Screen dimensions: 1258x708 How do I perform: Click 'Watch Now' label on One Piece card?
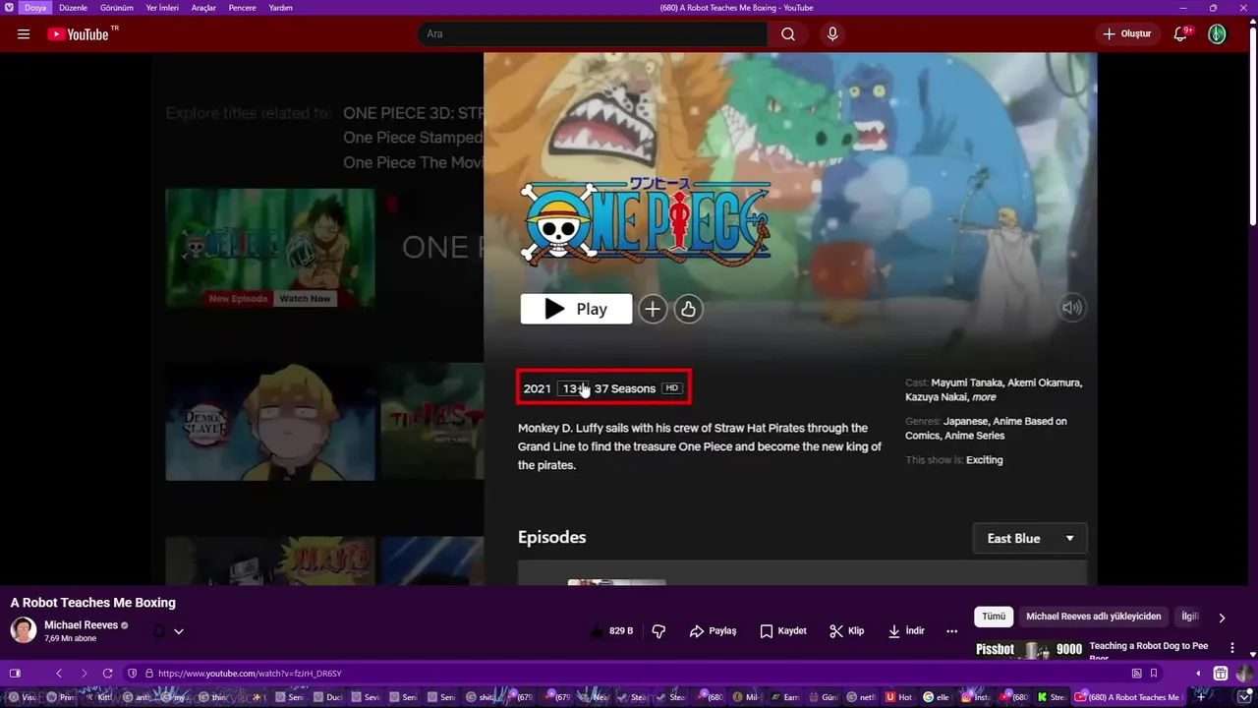click(305, 299)
